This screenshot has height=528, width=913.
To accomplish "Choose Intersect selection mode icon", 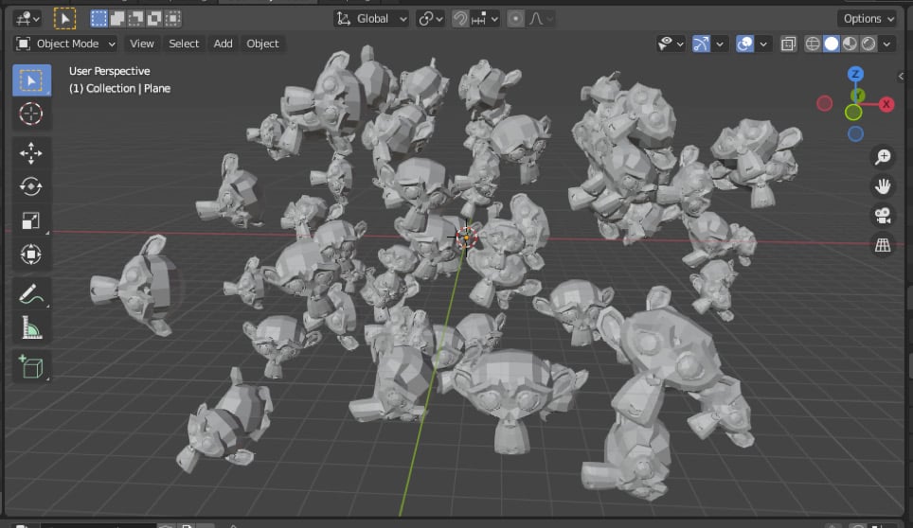I will coord(173,19).
